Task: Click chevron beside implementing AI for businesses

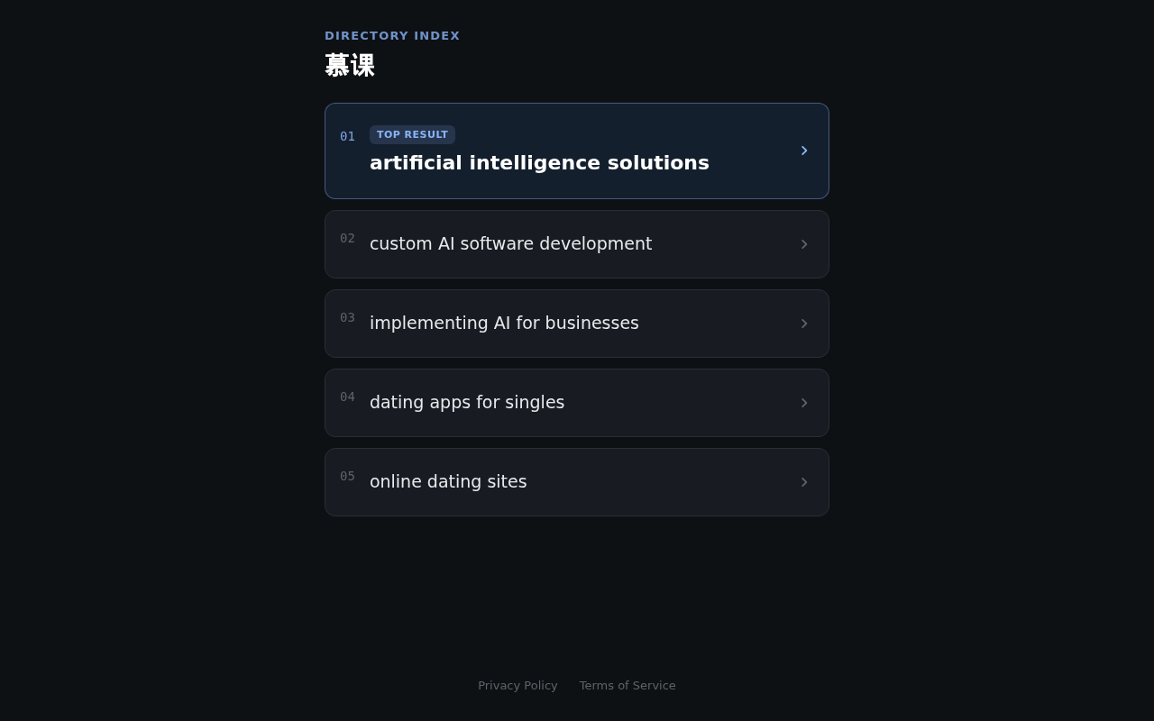Action: tap(804, 324)
